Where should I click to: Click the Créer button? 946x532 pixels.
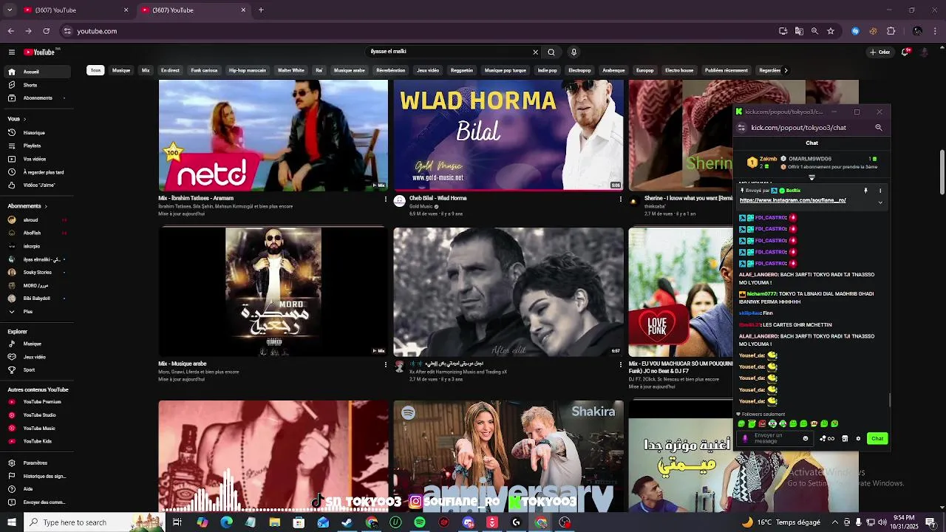[879, 52]
